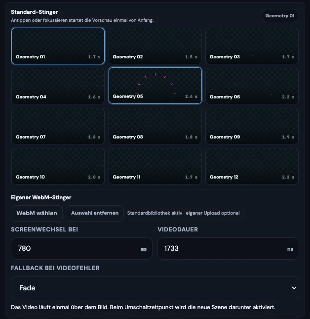Screen dimensions: 310x319
Task: Select the Geometry 09 stinger card
Action: click(x=252, y=126)
